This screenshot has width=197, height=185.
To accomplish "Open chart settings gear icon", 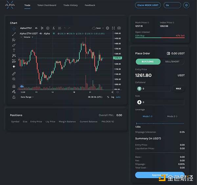I will [108, 28].
